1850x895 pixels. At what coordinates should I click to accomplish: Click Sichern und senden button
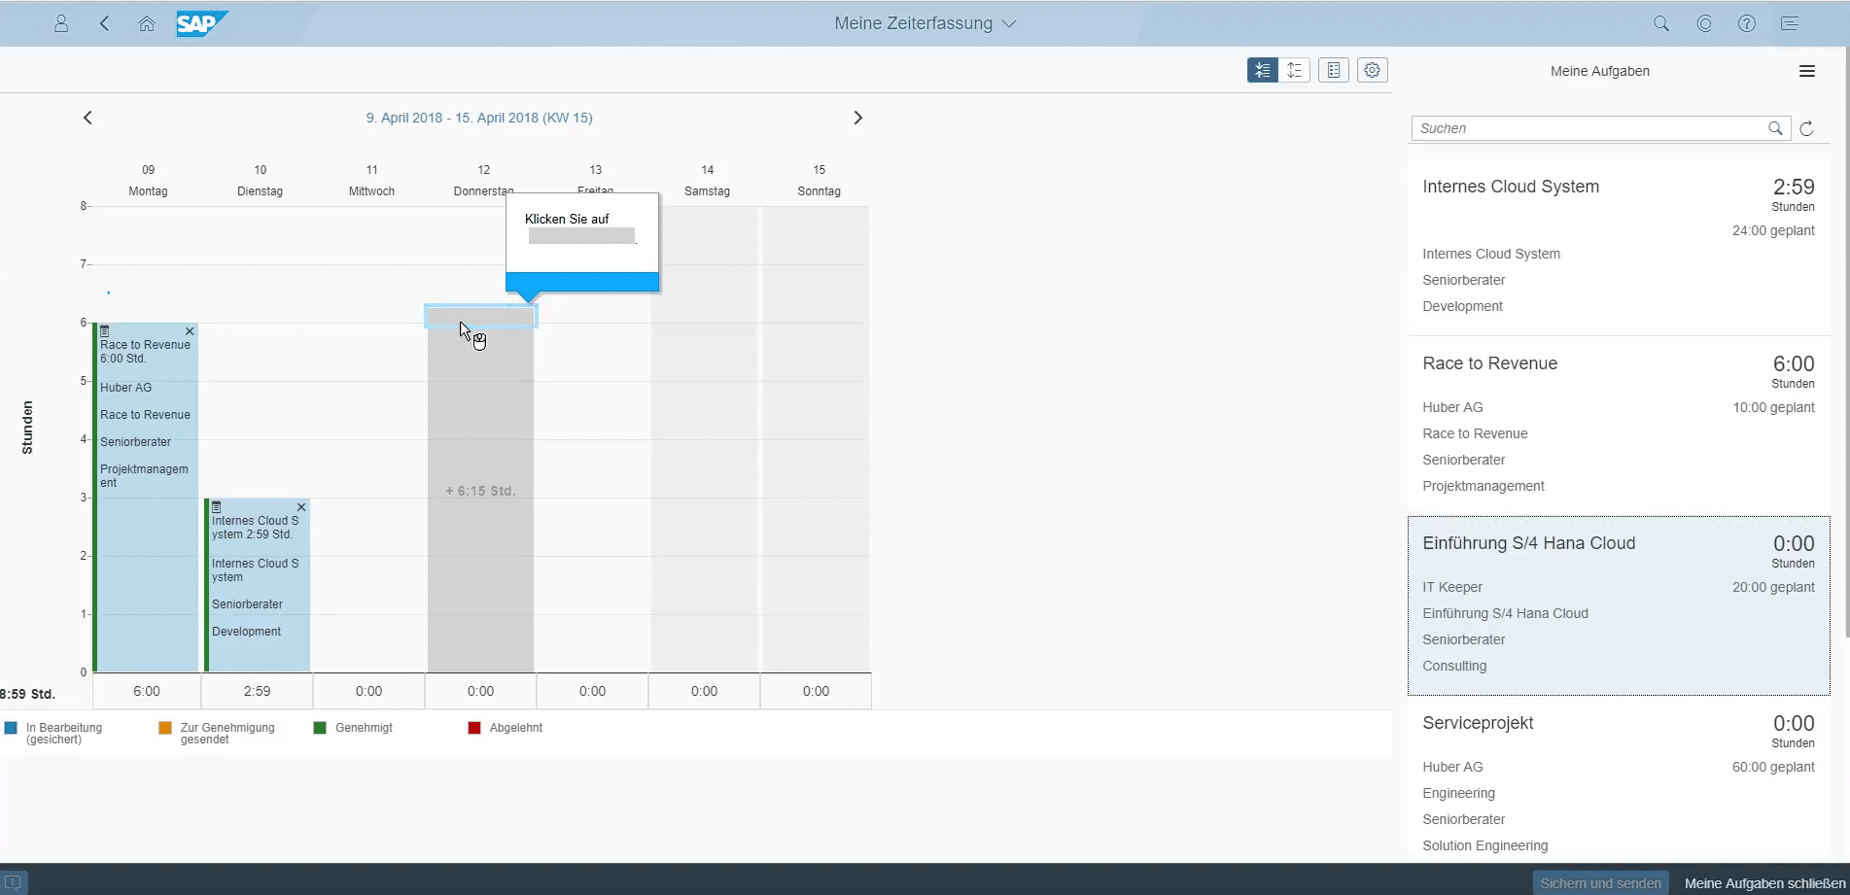pyautogui.click(x=1600, y=882)
